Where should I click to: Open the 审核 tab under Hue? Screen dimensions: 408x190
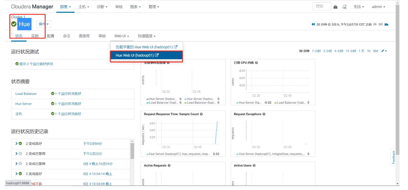(102, 36)
